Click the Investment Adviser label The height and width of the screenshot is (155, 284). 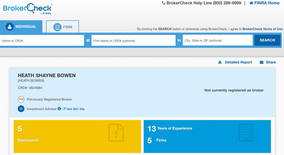tap(42, 109)
